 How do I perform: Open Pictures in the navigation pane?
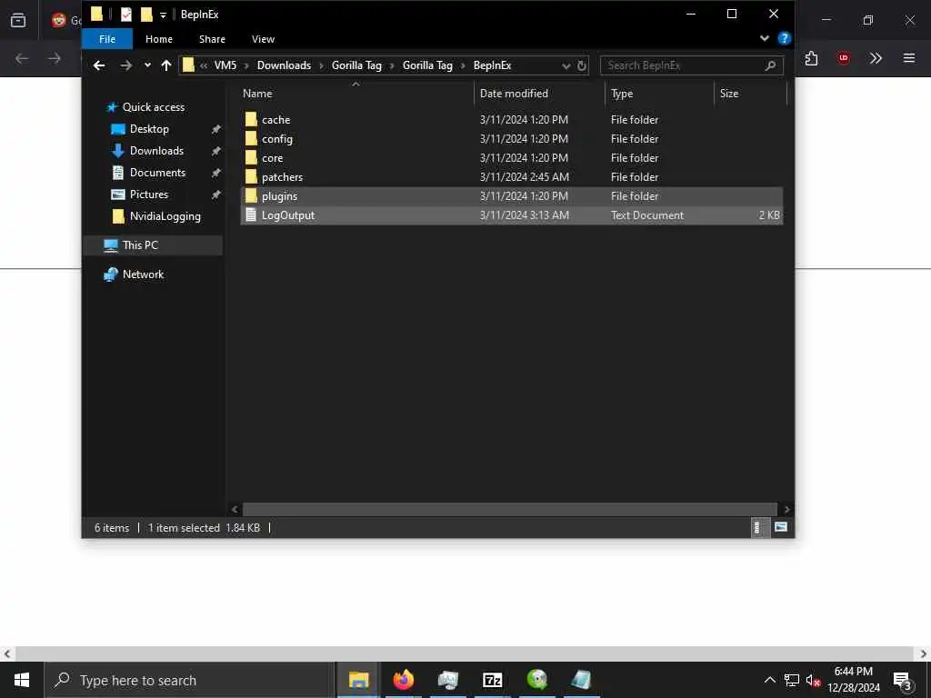148,194
